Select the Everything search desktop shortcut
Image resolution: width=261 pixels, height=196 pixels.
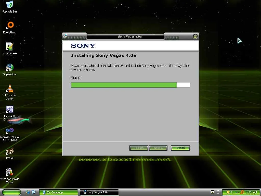pos(10,28)
